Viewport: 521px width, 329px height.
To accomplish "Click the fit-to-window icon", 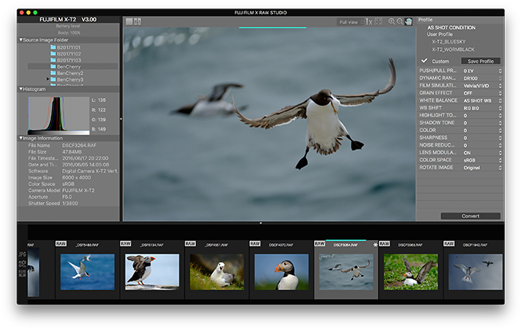I will coord(378,22).
